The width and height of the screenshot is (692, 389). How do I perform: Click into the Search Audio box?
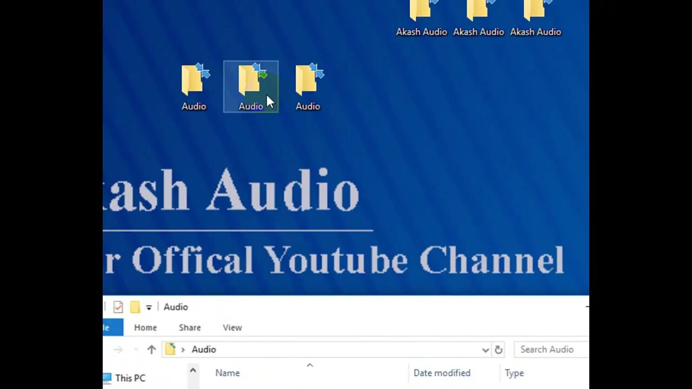click(x=551, y=350)
